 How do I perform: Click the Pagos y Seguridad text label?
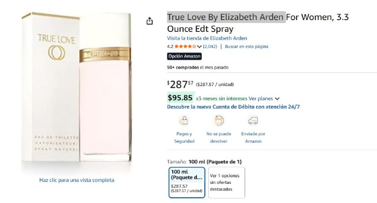[x=184, y=137]
